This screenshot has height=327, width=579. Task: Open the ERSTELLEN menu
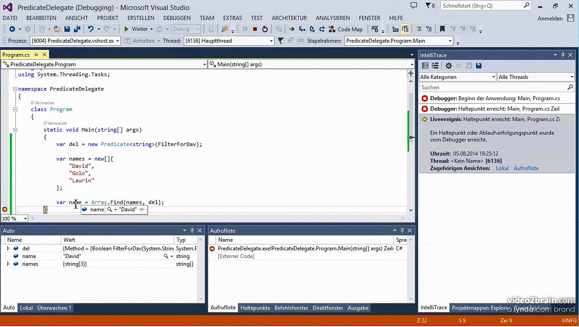[141, 18]
